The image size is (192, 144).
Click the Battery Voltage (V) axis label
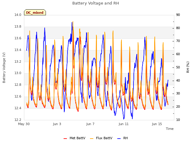4,68
